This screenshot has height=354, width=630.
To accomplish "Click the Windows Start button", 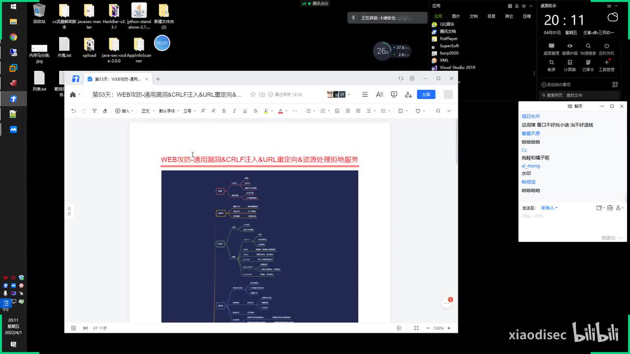I will pos(13,6).
